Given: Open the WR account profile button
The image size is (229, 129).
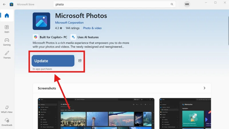Looking at the screenshot, I should point(187,4).
